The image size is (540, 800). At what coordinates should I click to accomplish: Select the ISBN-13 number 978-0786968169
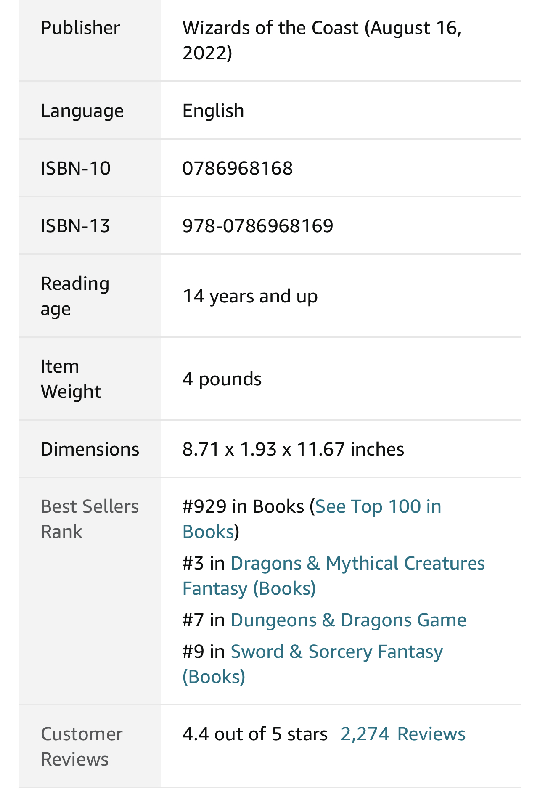(257, 226)
